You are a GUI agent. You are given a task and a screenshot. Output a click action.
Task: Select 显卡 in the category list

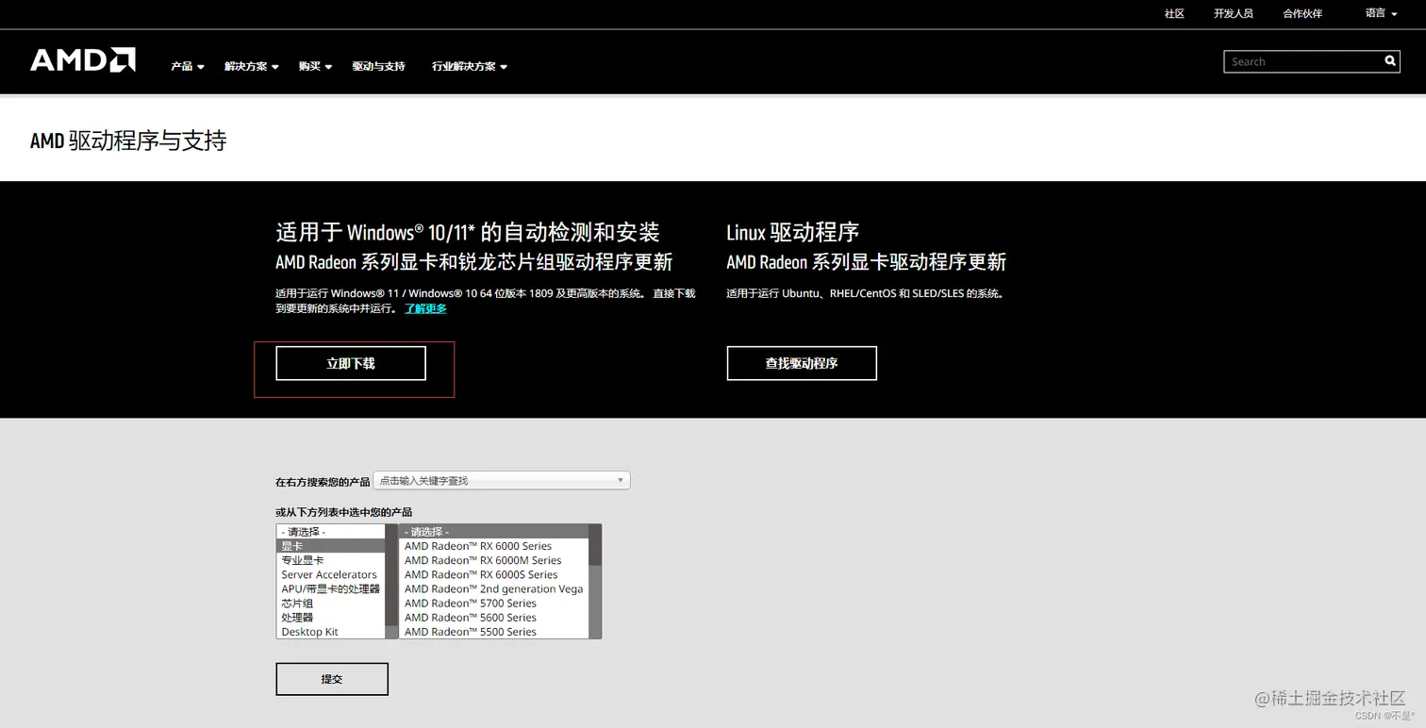330,546
